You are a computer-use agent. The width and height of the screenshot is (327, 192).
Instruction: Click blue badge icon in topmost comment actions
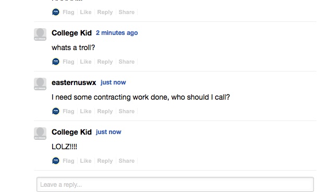56,12
